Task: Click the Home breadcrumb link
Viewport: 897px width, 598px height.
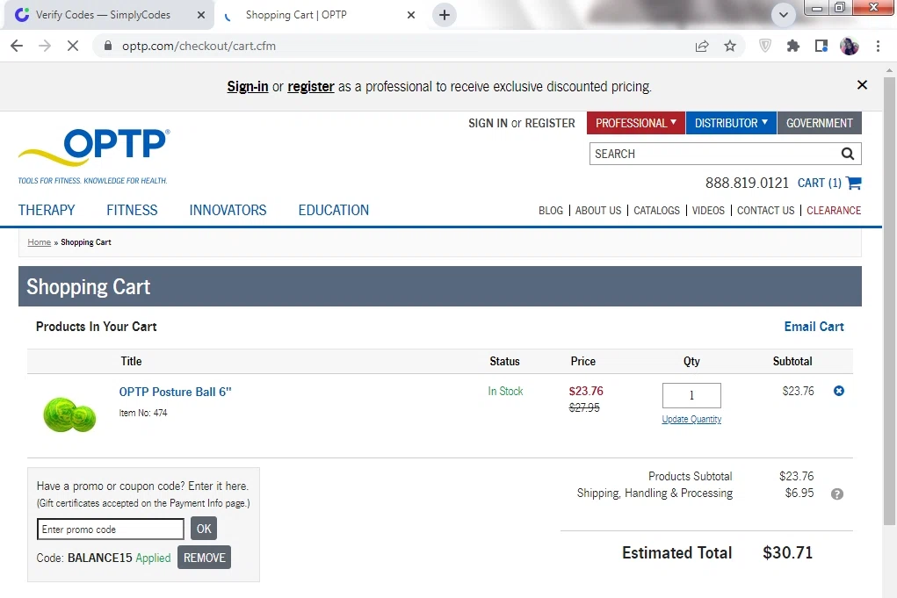Action: 39,242
